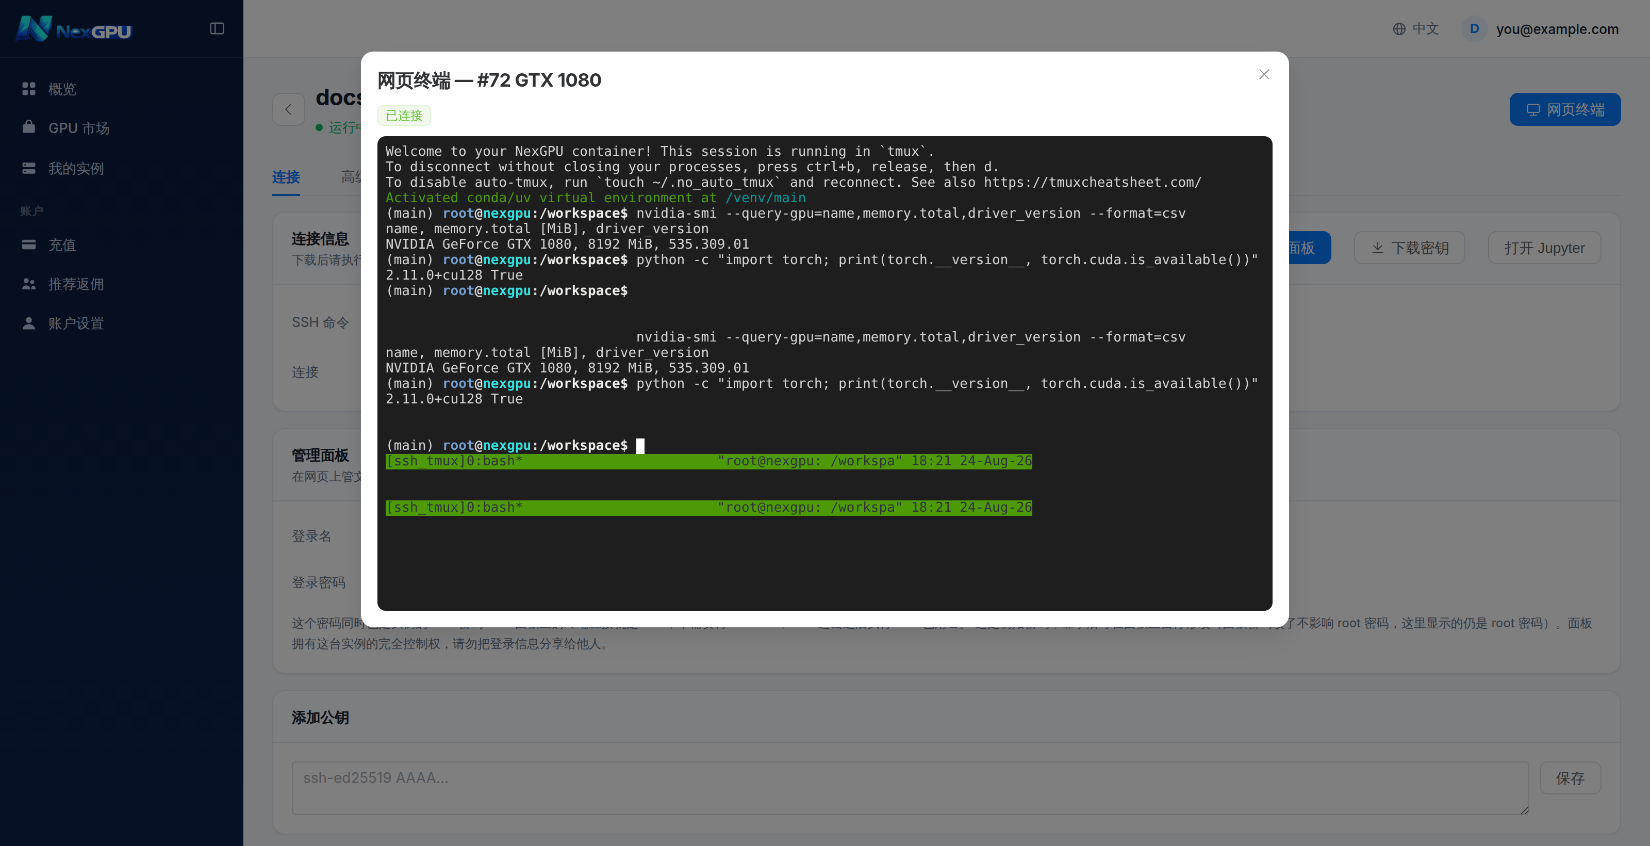The image size is (1650, 846).
Task: Click the second tmux status bar line
Action: pyautogui.click(x=708, y=507)
